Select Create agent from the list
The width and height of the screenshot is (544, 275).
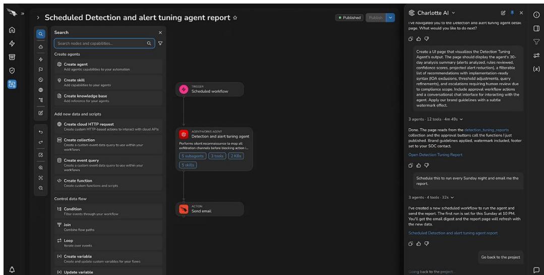(x=108, y=66)
